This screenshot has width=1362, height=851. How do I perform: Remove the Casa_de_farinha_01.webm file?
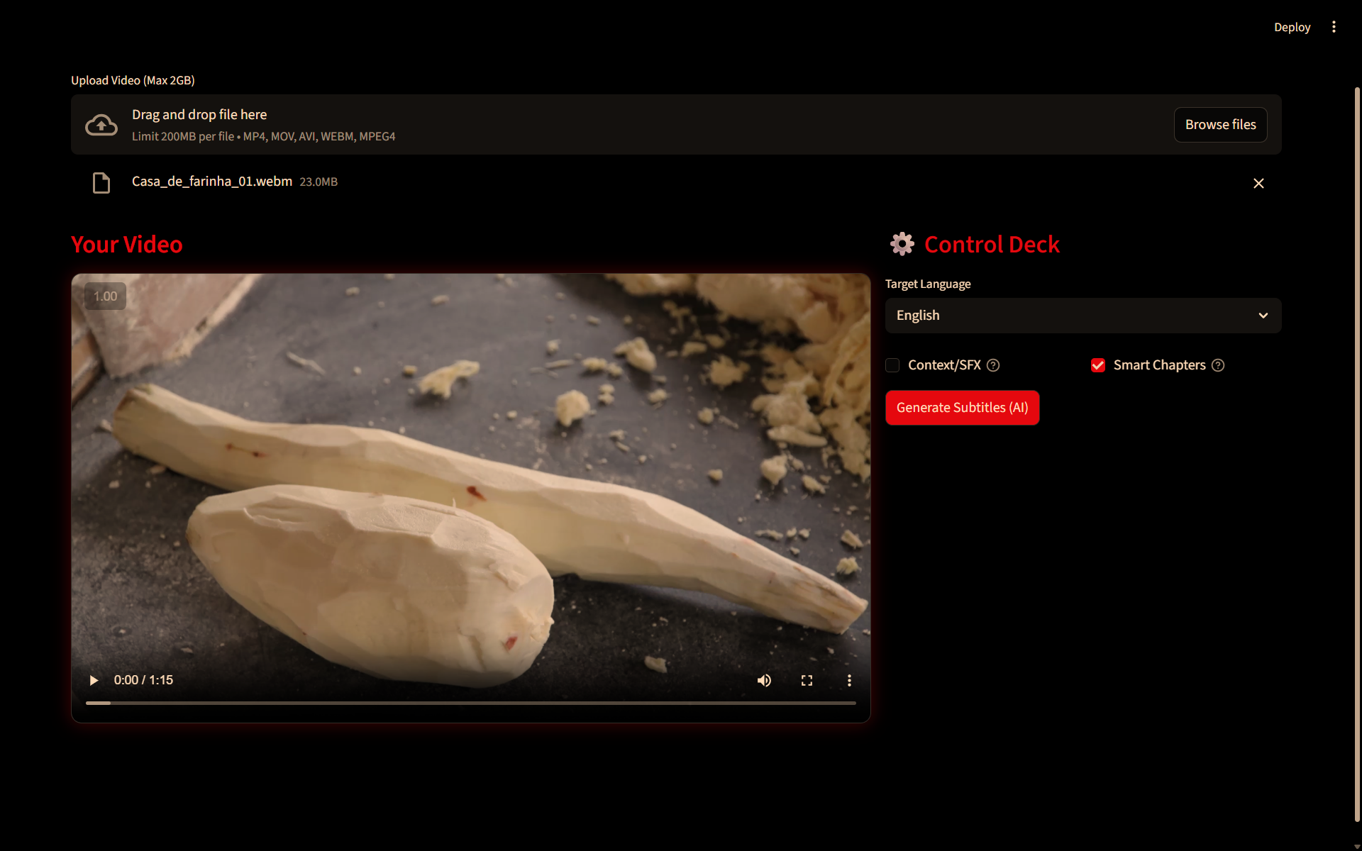1258,183
